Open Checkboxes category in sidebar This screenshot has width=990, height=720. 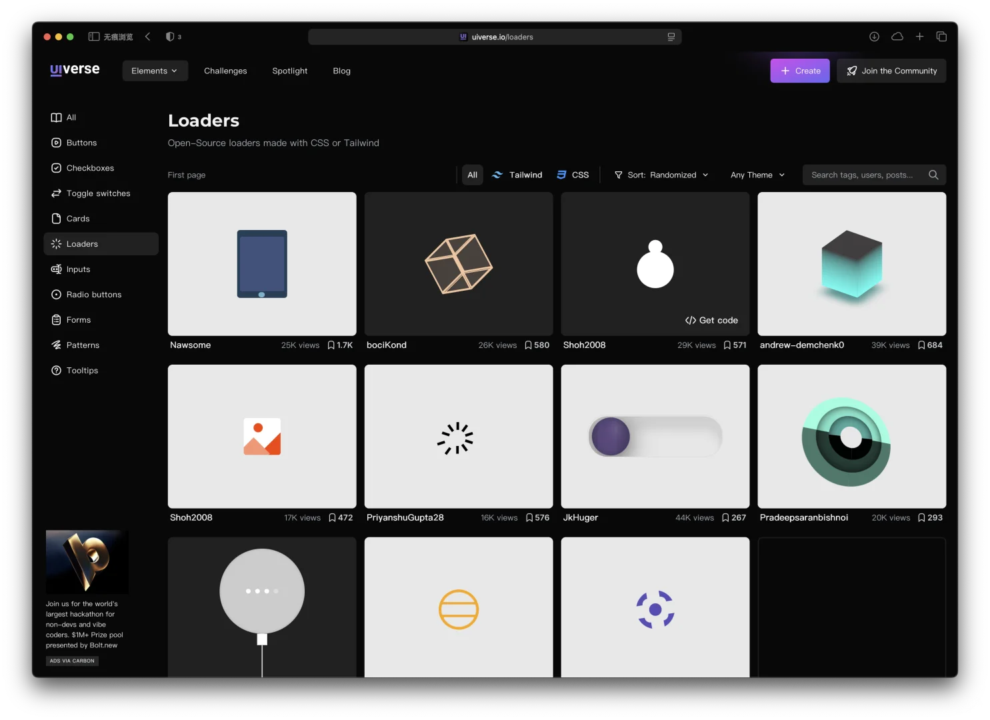point(101,168)
